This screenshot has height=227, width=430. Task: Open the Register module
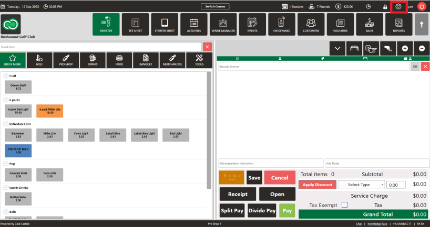click(106, 24)
